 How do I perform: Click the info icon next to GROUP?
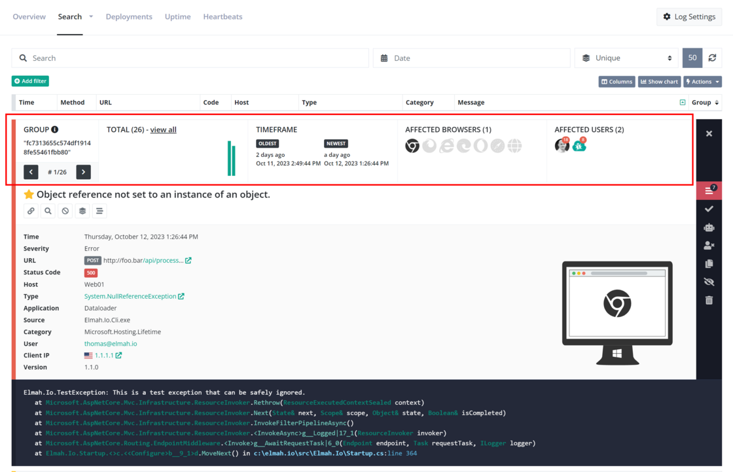click(55, 129)
